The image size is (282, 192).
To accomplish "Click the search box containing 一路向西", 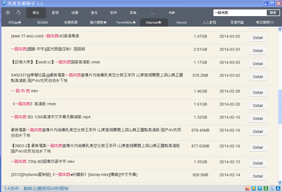I will point(240,13).
